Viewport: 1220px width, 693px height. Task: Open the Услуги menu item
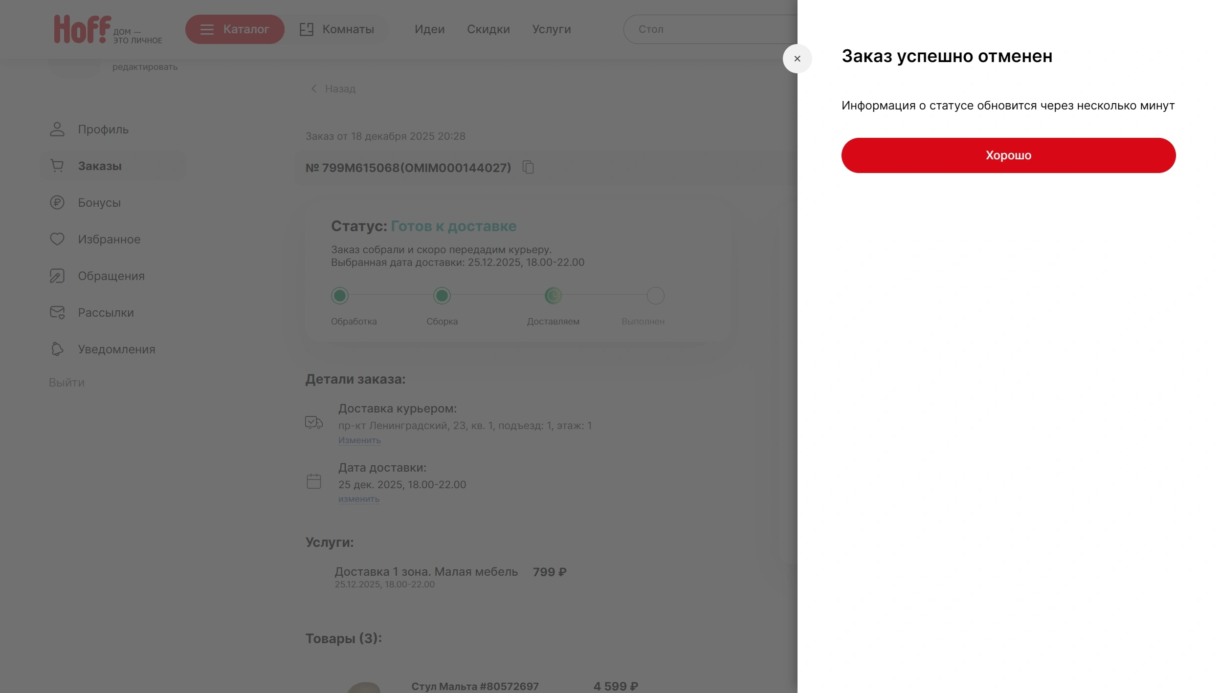pyautogui.click(x=552, y=29)
